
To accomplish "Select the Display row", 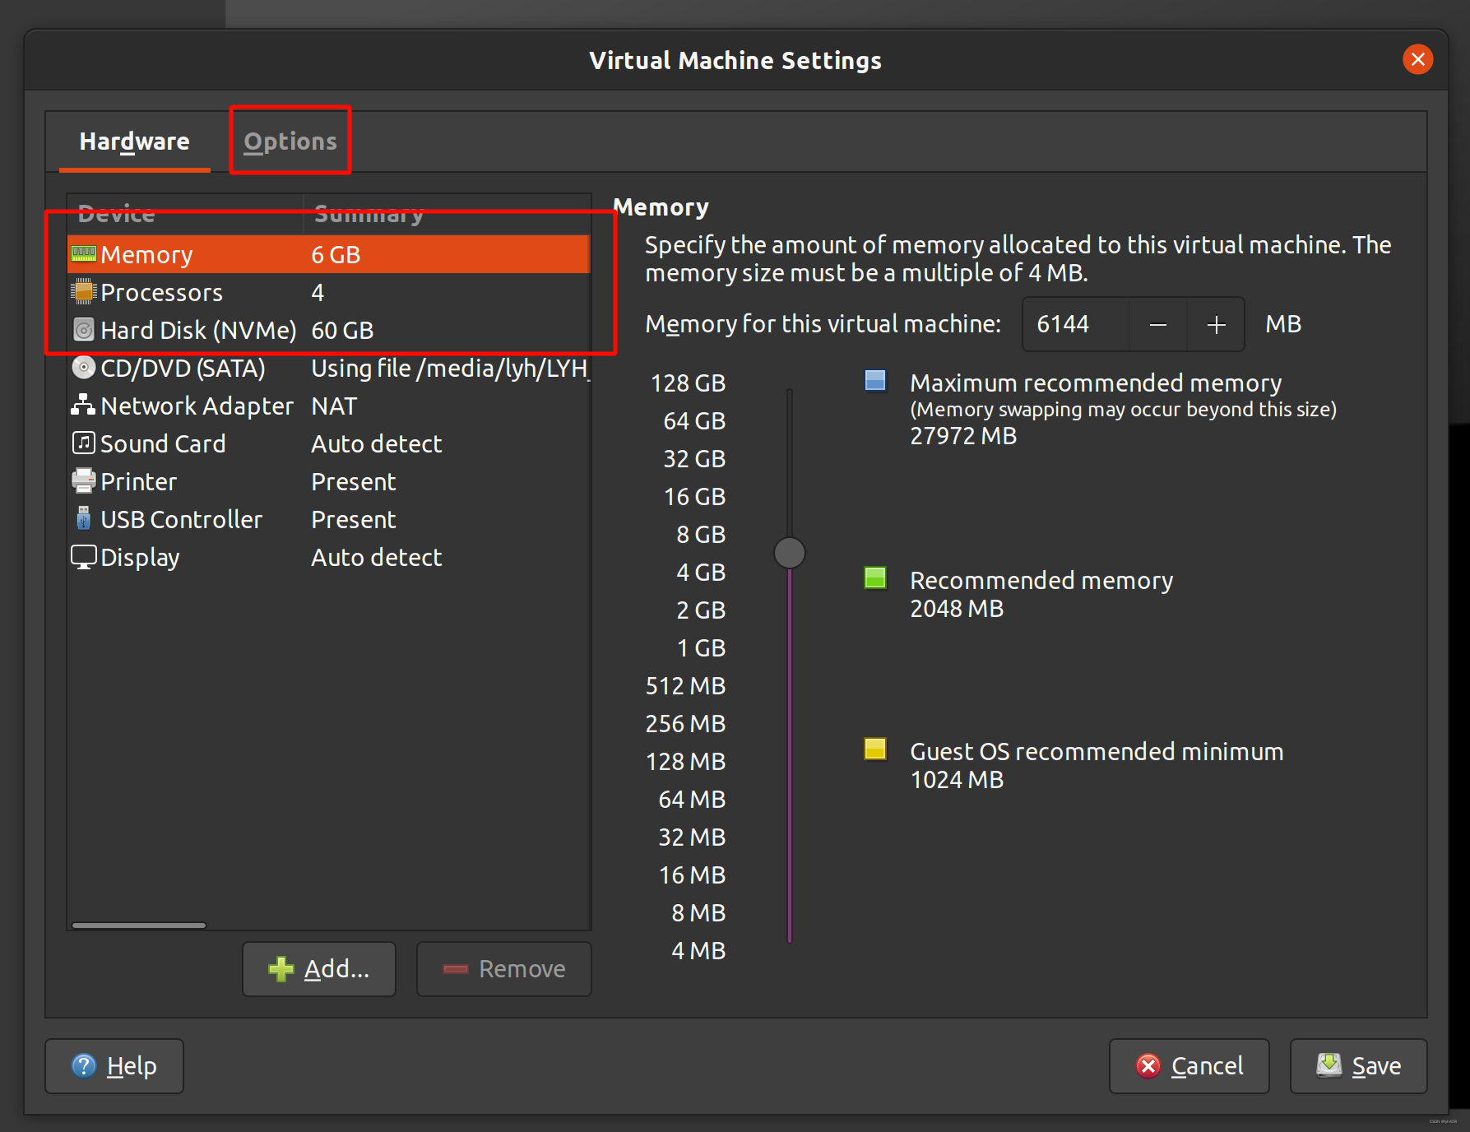I will 329,557.
